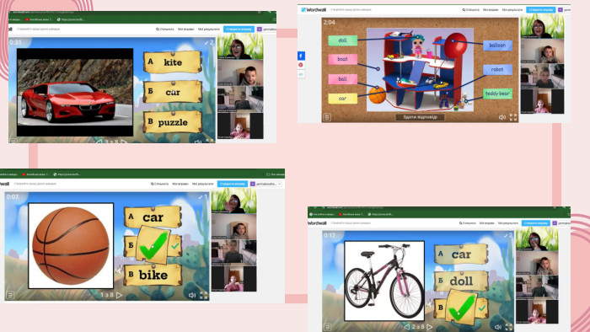
Task: Go to next question after 1 з 8
Action: pos(119,295)
